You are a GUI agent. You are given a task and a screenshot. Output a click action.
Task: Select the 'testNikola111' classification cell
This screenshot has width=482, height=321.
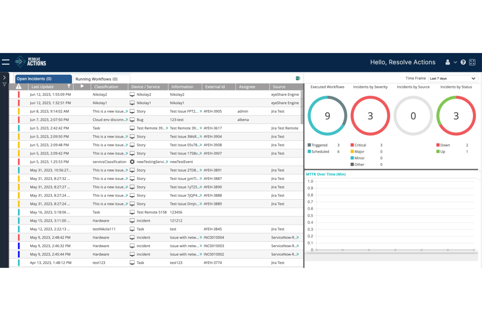click(x=104, y=229)
